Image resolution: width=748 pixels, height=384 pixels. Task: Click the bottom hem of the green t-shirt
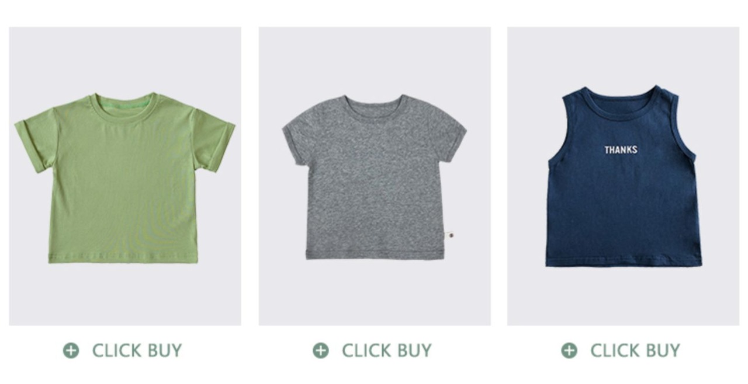(123, 257)
